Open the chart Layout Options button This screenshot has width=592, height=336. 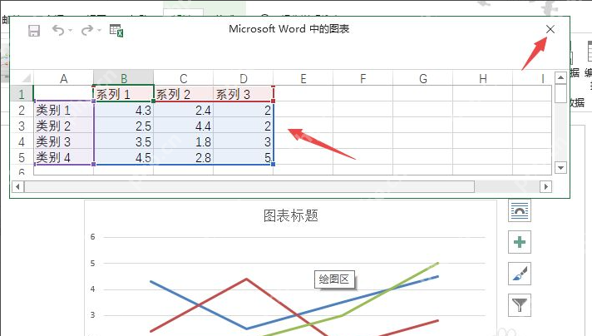coord(520,210)
